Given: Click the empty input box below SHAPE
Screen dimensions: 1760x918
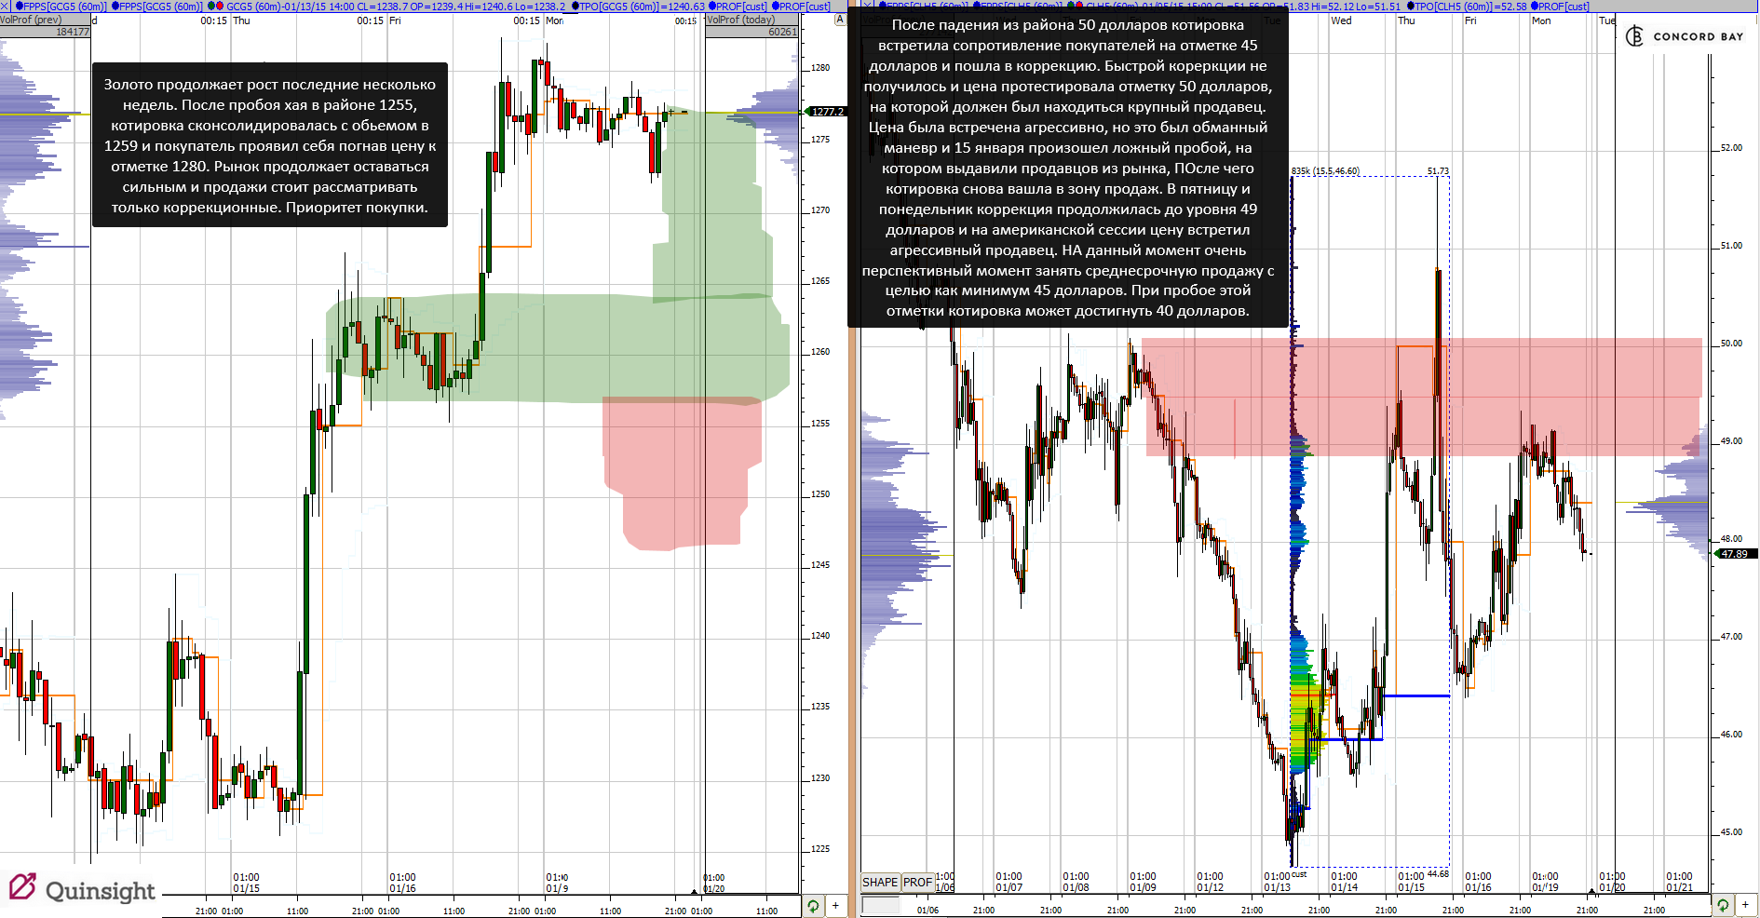Looking at the screenshot, I should click(x=881, y=905).
